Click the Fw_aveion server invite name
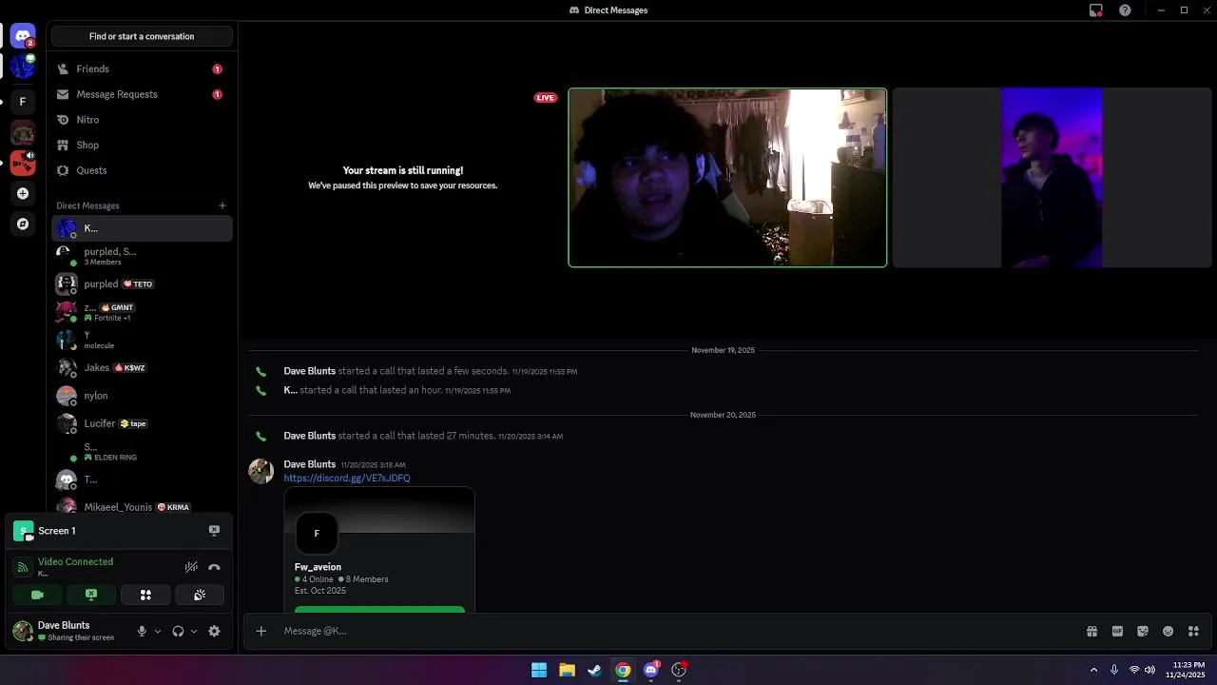 [318, 567]
